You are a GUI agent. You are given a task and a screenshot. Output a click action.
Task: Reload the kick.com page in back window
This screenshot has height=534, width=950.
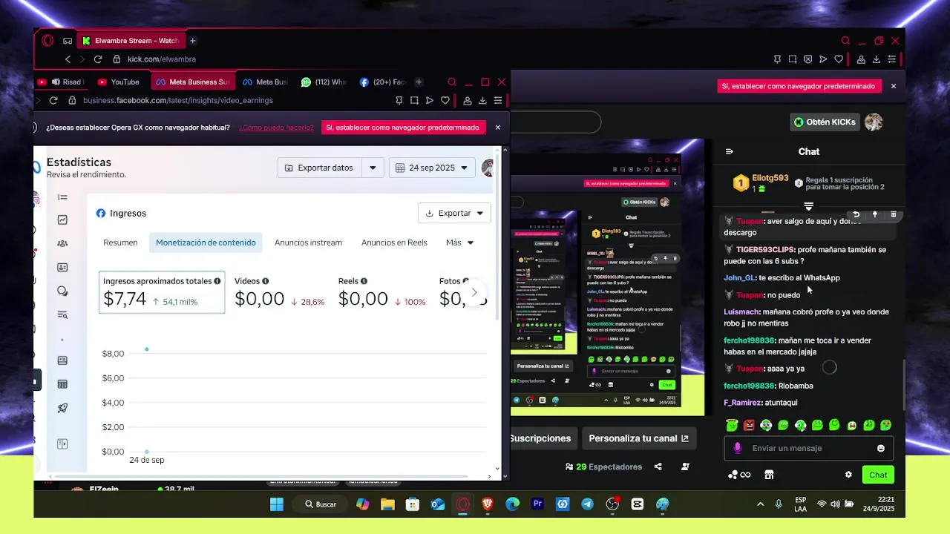[x=99, y=59]
